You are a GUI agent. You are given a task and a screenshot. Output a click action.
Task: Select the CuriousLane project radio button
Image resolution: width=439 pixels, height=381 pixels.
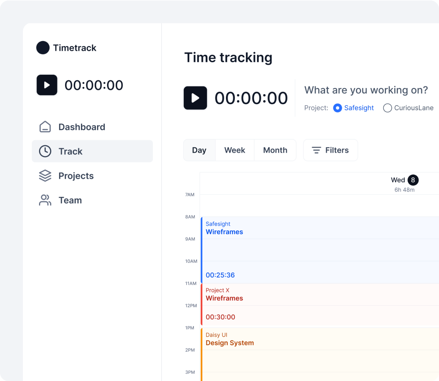tap(387, 108)
